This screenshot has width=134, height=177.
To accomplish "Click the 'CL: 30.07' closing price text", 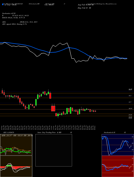I will pyautogui.click(x=50, y=5).
